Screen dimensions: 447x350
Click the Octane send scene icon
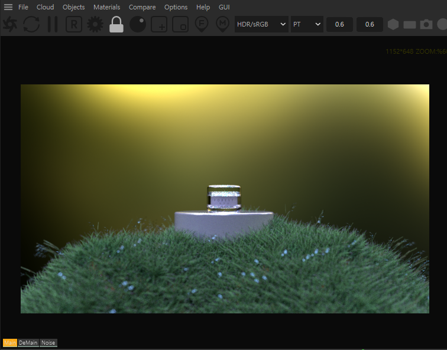tap(9, 24)
